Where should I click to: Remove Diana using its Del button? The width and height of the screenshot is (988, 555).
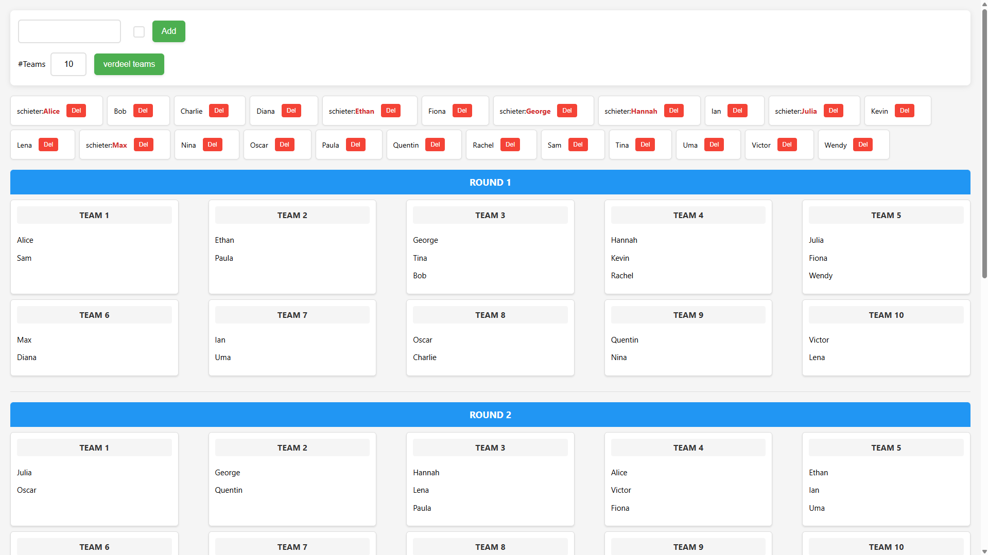[291, 111]
